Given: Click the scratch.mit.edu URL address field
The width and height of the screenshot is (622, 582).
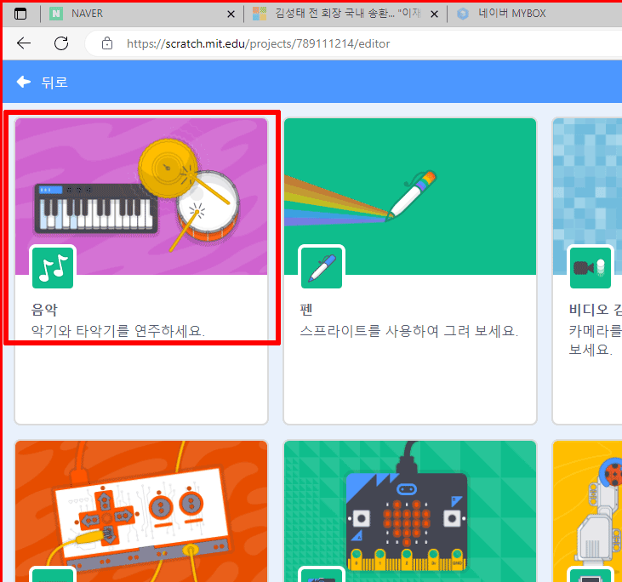Looking at the screenshot, I should tap(258, 43).
